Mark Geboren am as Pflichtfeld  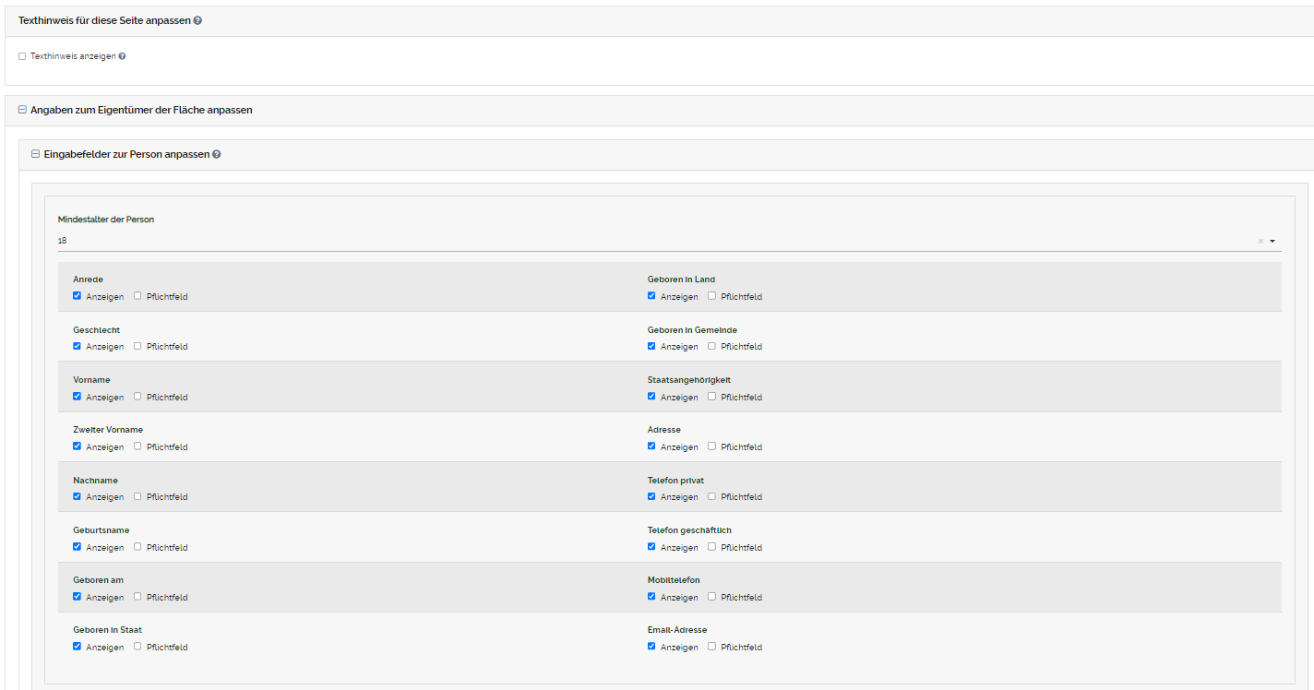tap(137, 597)
